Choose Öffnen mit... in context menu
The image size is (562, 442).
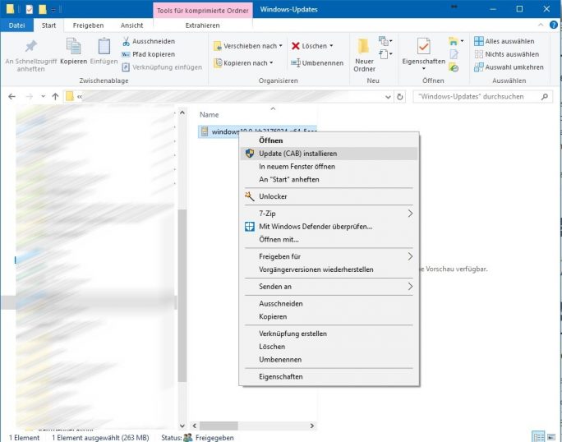click(329, 239)
